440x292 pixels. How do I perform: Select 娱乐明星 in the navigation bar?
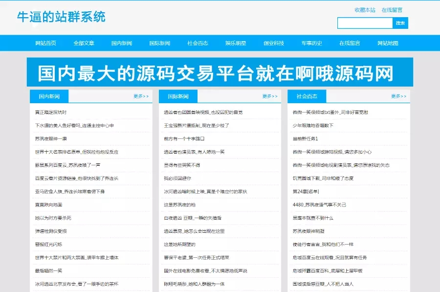tap(236, 43)
